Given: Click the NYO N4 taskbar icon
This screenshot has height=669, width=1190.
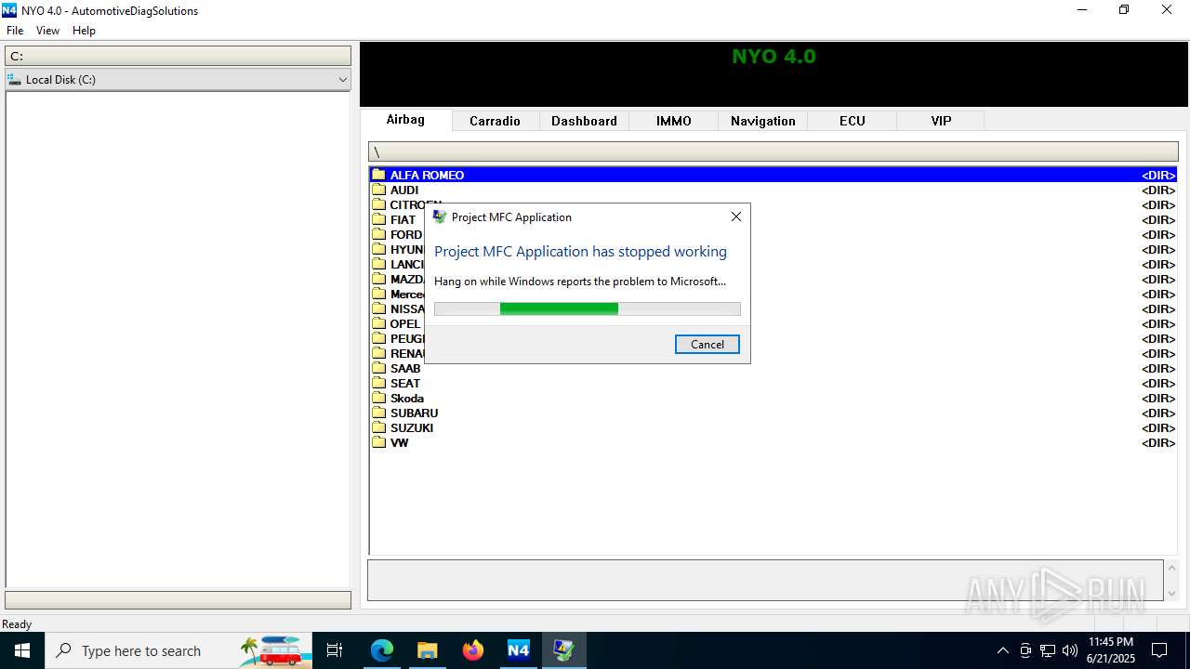Looking at the screenshot, I should [518, 650].
